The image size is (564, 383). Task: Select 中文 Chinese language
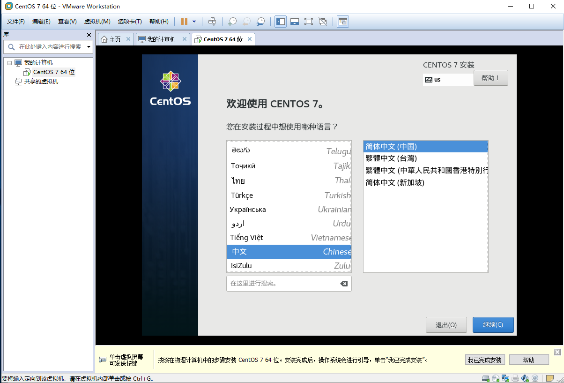pos(289,252)
